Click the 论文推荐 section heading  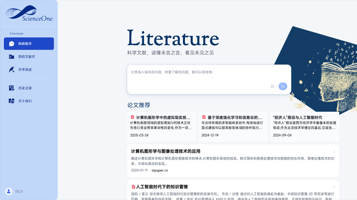(138, 105)
